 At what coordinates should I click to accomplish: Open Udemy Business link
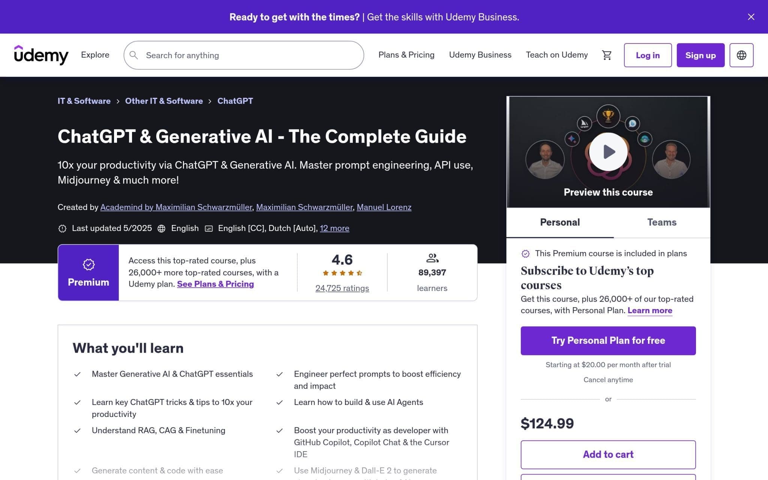click(x=480, y=55)
